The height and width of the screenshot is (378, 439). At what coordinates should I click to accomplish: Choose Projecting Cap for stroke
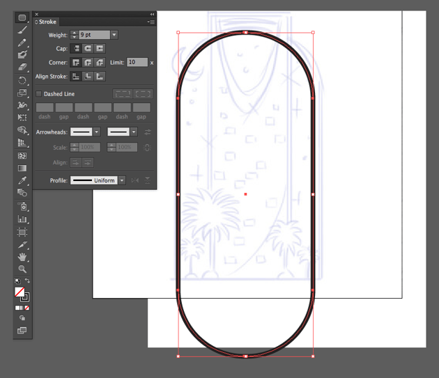point(100,49)
